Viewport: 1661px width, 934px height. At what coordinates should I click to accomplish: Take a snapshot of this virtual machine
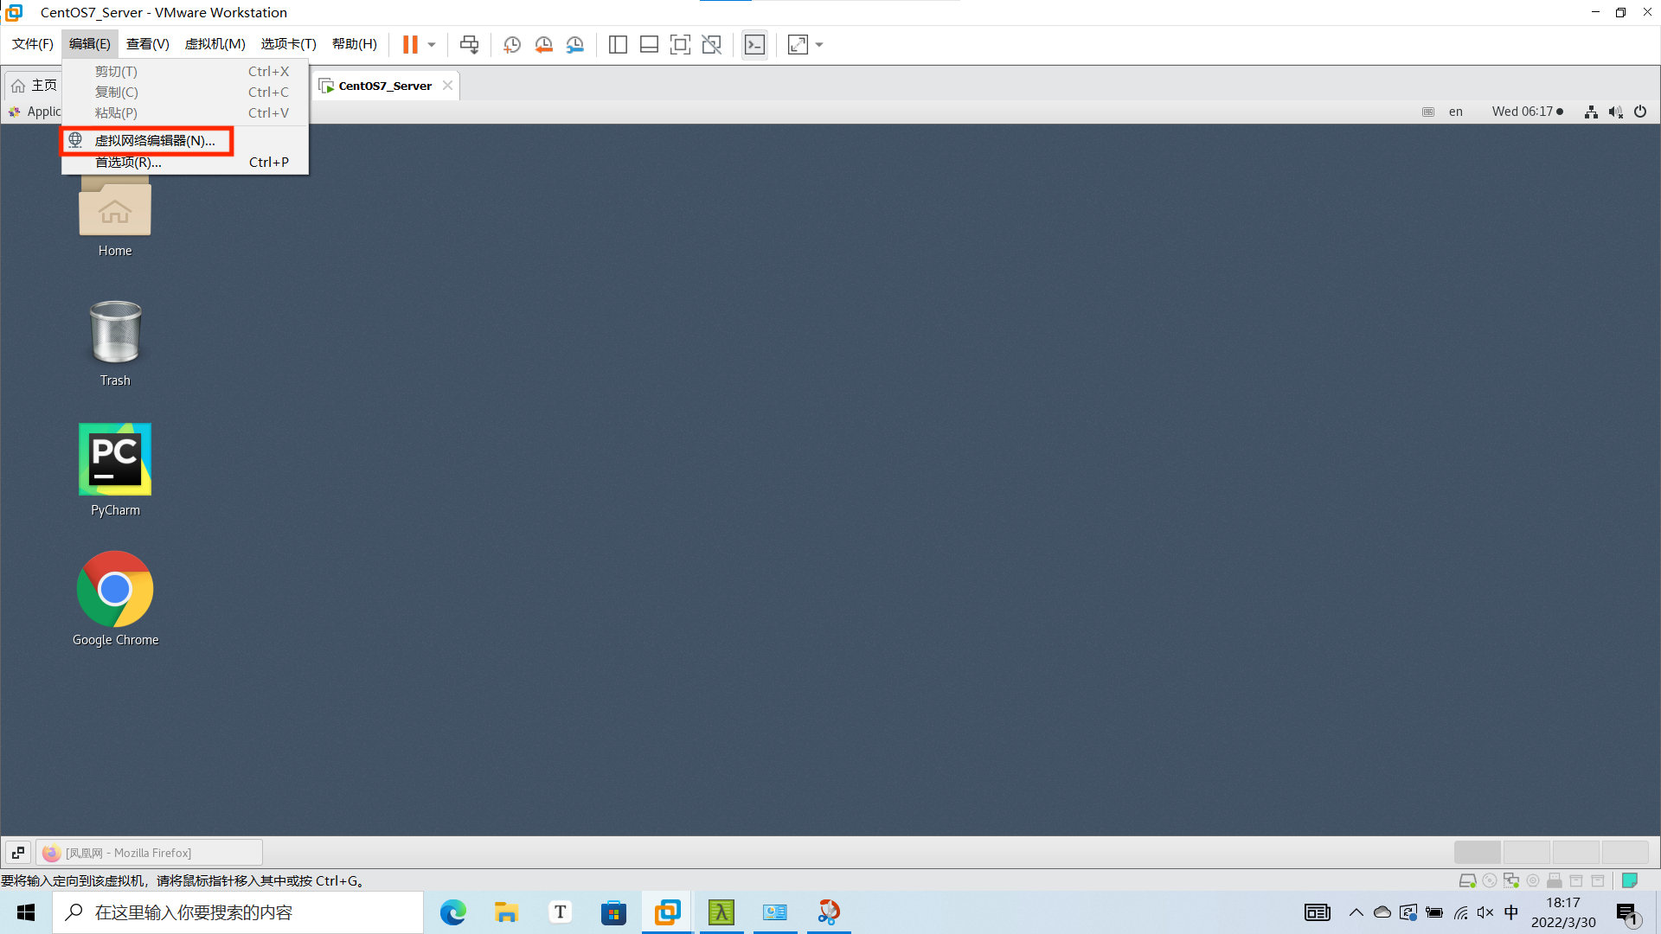tap(511, 44)
